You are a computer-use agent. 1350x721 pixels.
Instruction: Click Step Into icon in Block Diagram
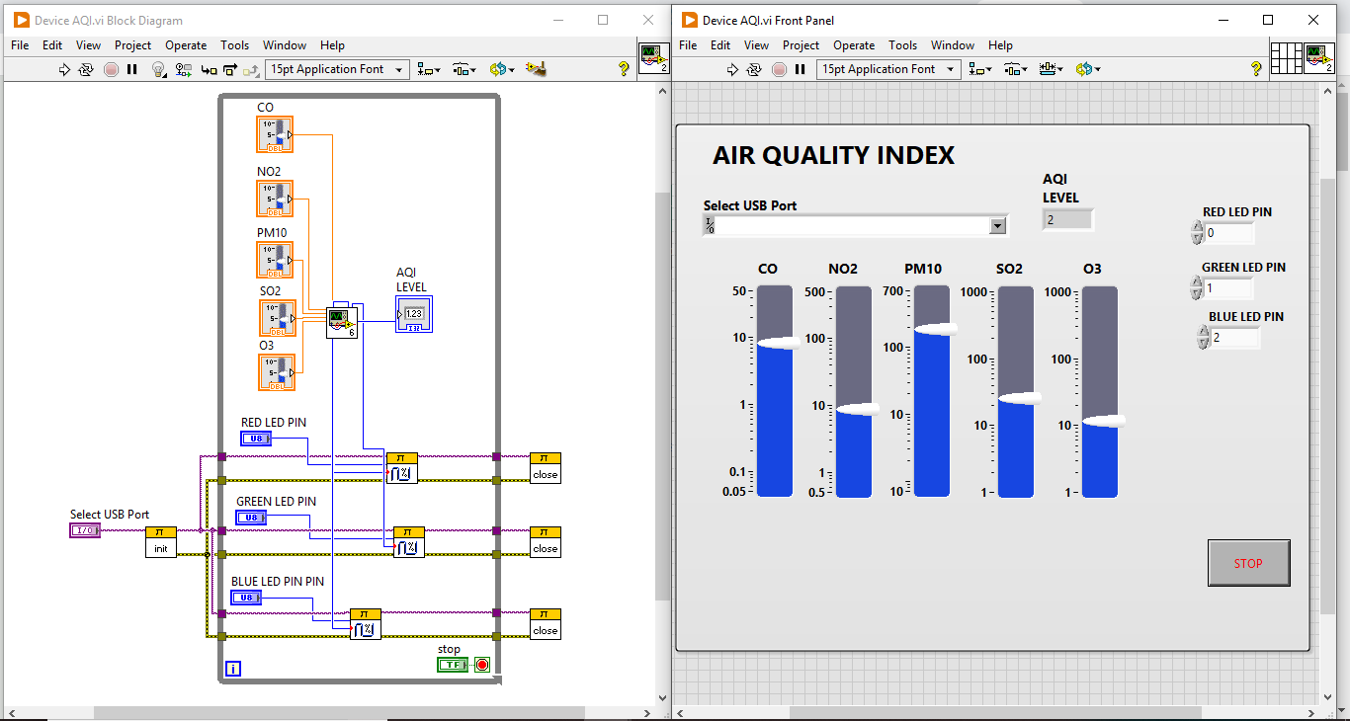coord(209,69)
